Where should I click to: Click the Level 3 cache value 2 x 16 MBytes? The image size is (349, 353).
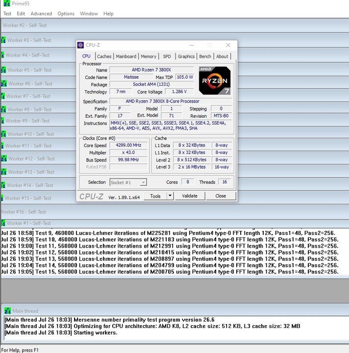tap(192, 167)
